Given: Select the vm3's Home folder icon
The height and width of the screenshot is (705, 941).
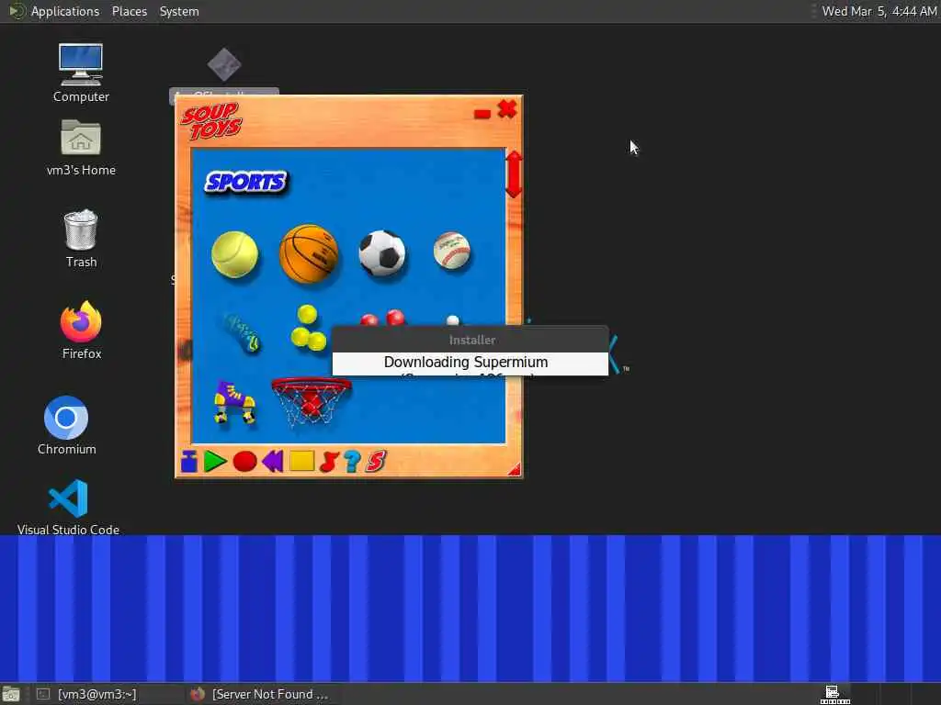Looking at the screenshot, I should [81, 148].
